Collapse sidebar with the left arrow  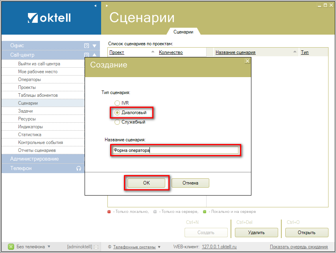pos(95,6)
